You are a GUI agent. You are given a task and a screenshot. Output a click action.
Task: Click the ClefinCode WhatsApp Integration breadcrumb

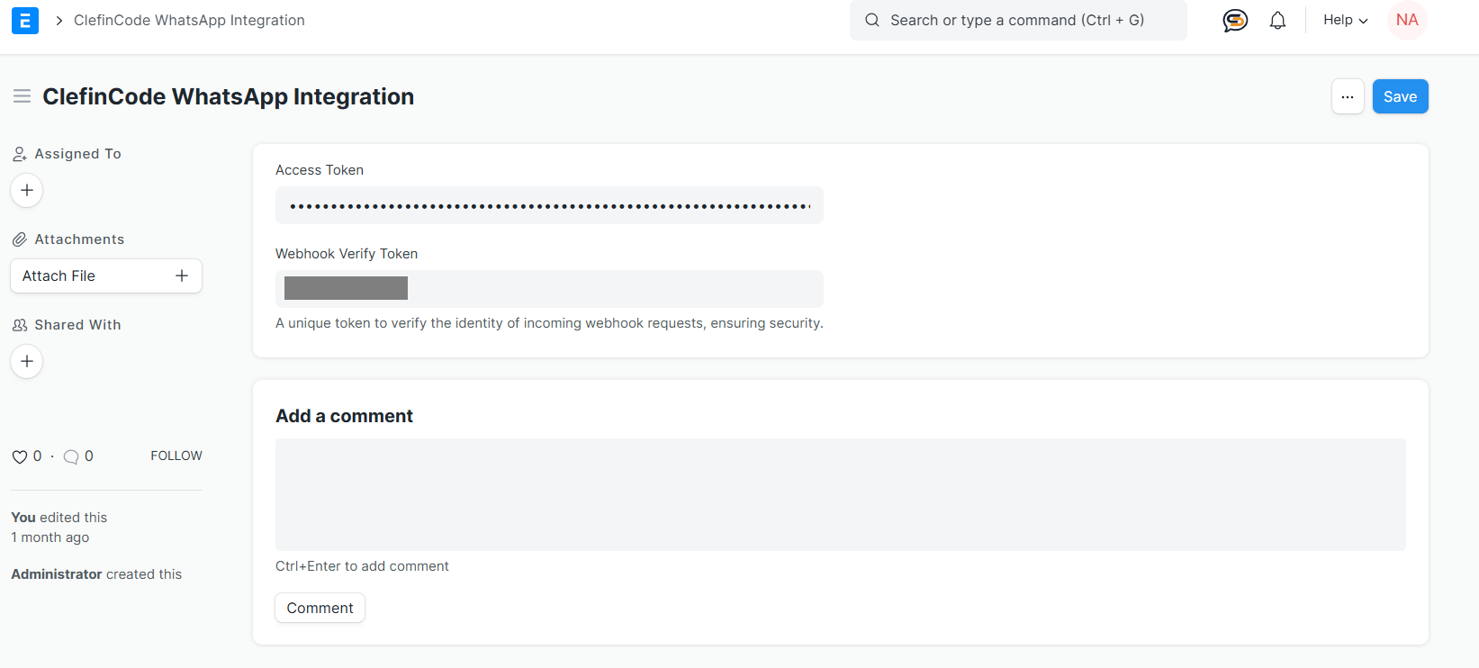point(189,20)
